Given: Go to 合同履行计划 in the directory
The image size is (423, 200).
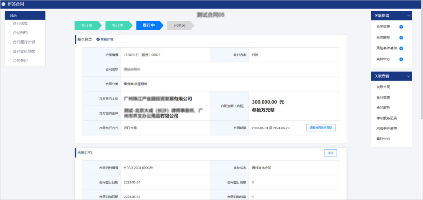Looking at the screenshot, I should coord(24,42).
